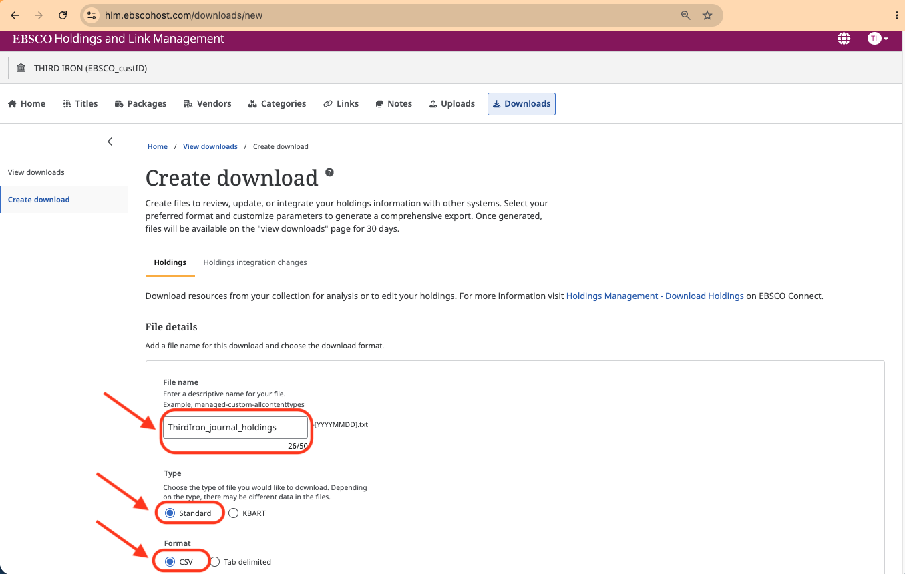
Task: Reload the page with the refresh icon
Action: click(x=63, y=15)
